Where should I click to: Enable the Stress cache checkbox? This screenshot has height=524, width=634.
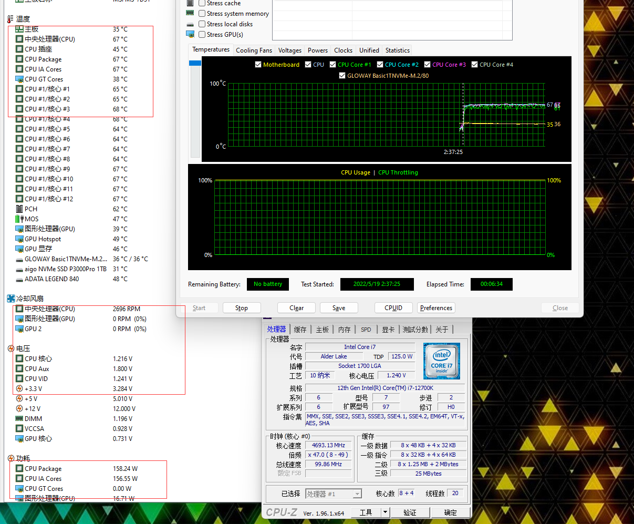pyautogui.click(x=202, y=3)
